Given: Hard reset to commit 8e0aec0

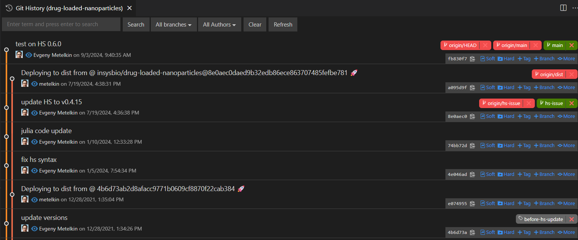Looking at the screenshot, I should pos(506,116).
